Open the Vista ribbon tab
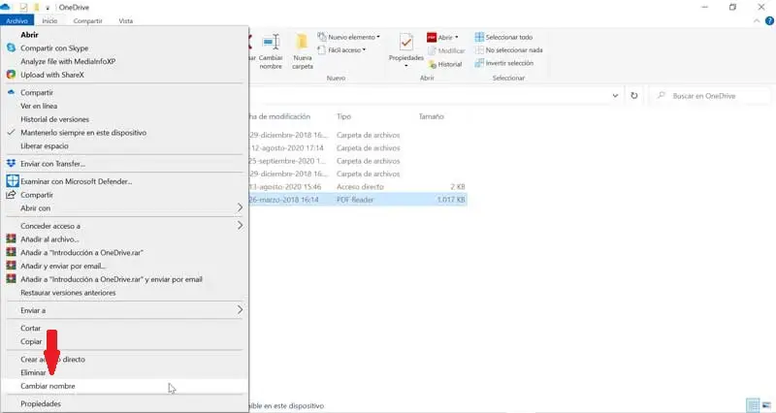Image resolution: width=776 pixels, height=413 pixels. 126,20
